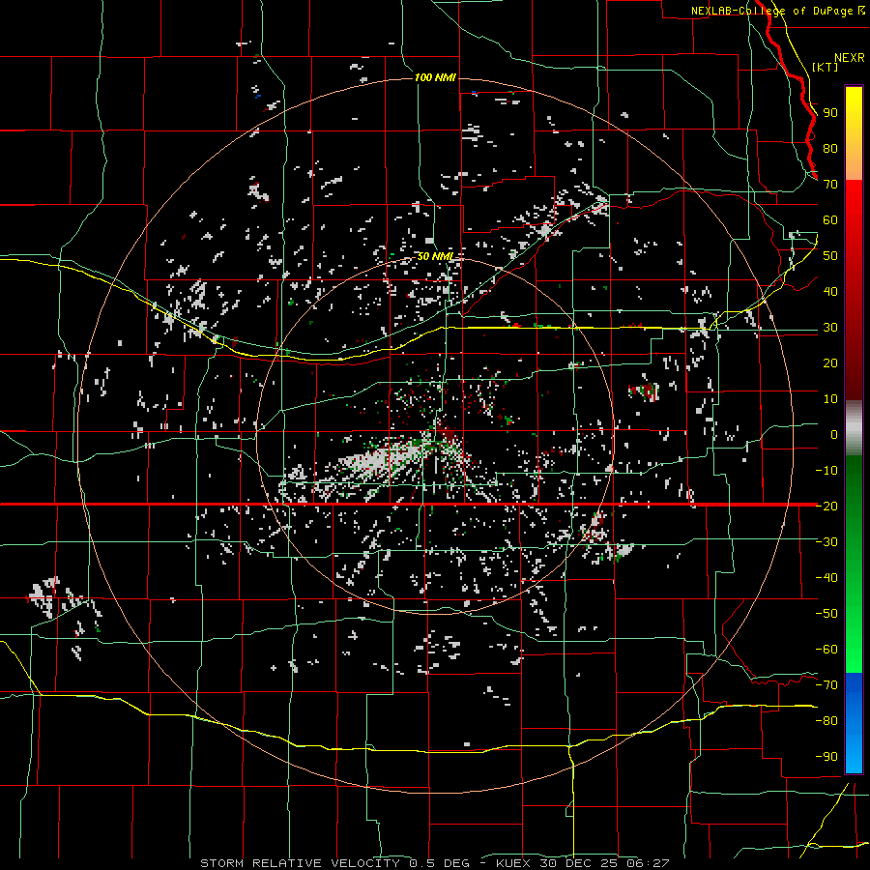This screenshot has width=870, height=870.
Task: Click the 80 value on velocity scale
Action: pos(830,149)
